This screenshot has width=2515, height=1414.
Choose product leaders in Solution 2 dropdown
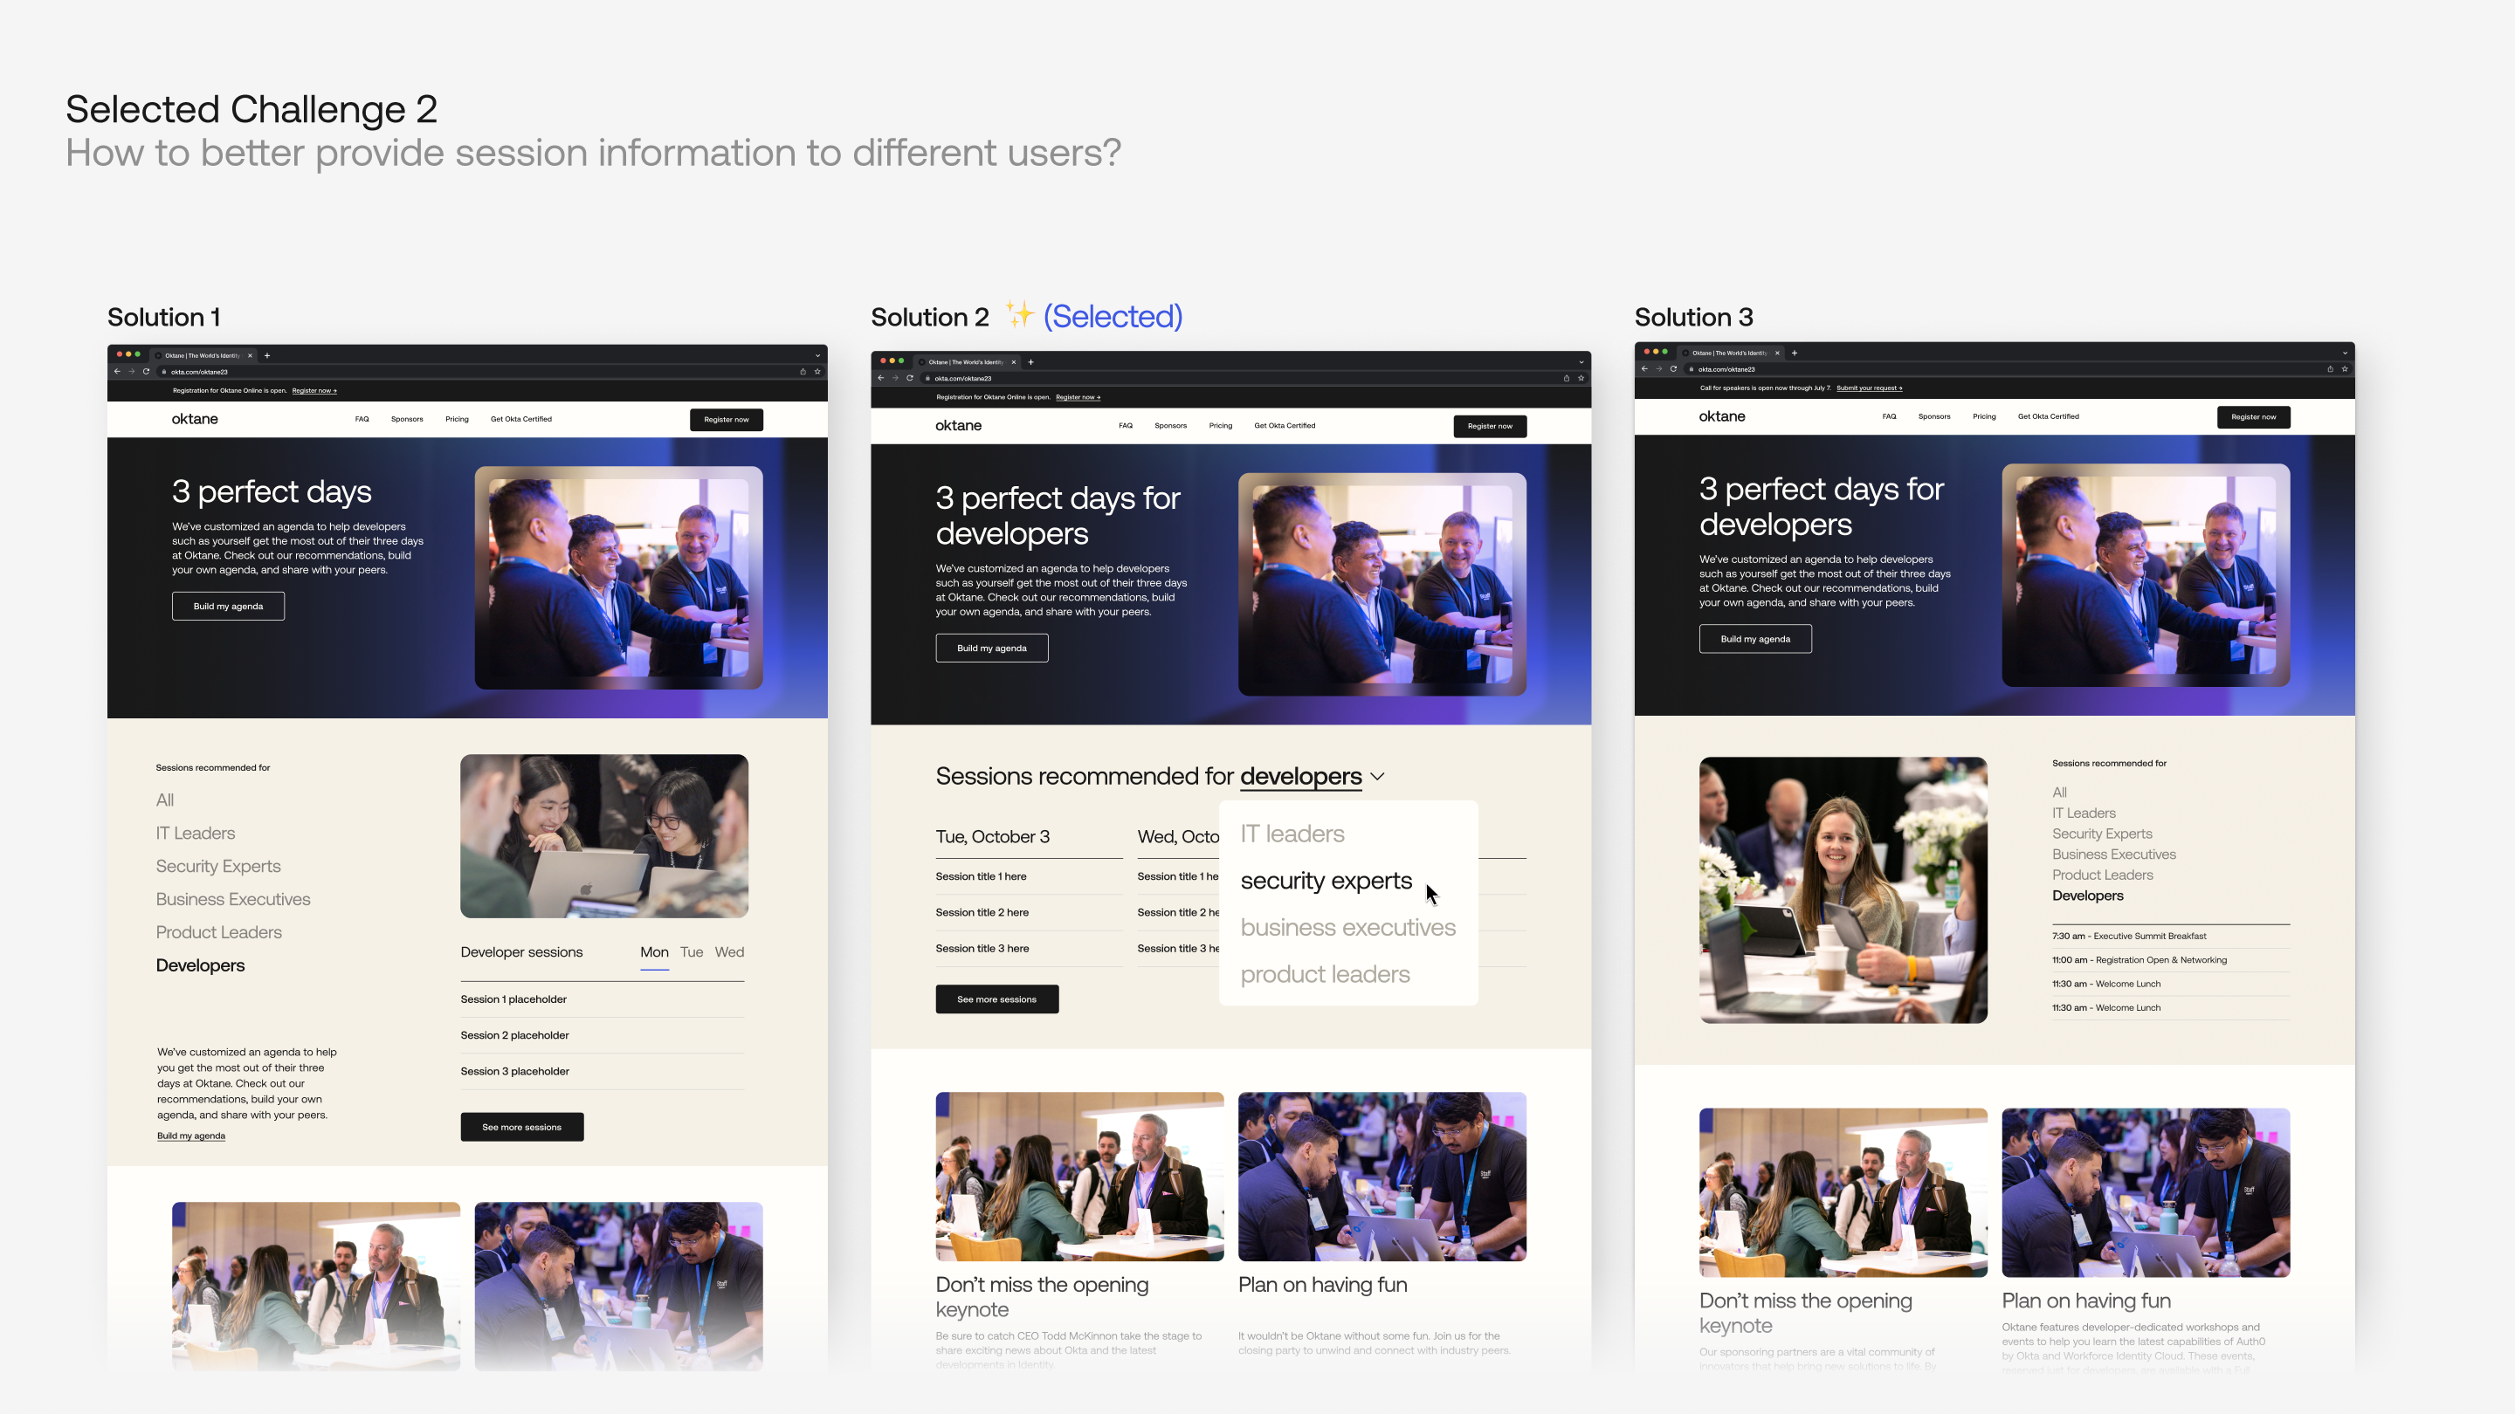(1325, 974)
